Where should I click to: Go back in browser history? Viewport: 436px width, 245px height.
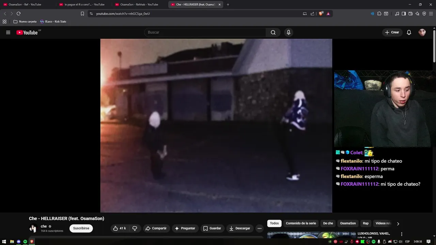pos(5,14)
